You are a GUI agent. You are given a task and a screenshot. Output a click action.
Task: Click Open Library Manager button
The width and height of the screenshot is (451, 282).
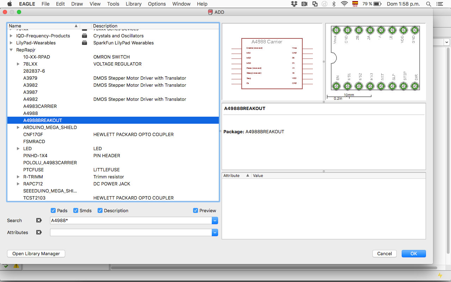(36, 253)
